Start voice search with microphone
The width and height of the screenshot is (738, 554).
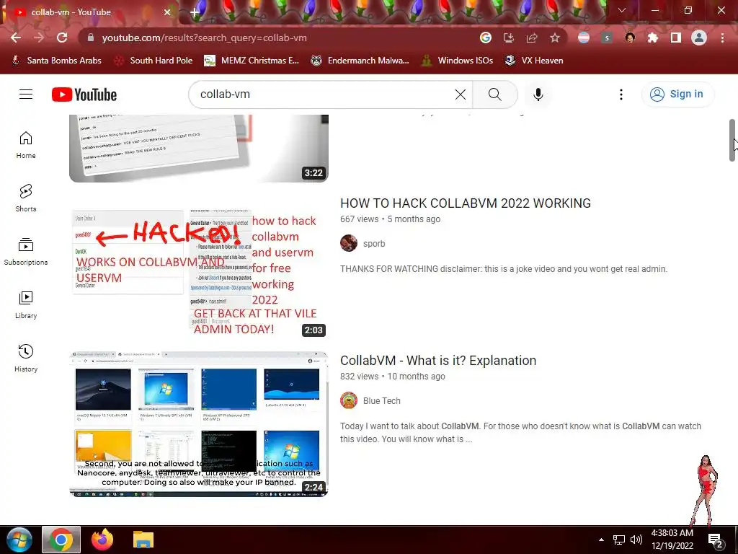[x=538, y=94]
